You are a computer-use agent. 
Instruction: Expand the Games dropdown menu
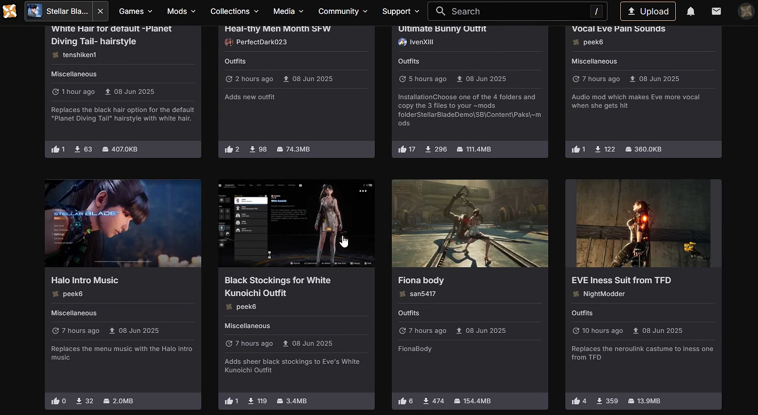(x=136, y=11)
